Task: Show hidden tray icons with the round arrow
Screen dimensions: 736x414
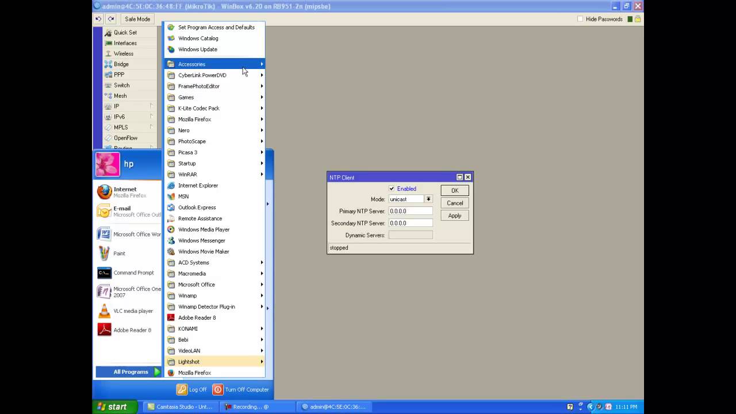Action: click(590, 407)
